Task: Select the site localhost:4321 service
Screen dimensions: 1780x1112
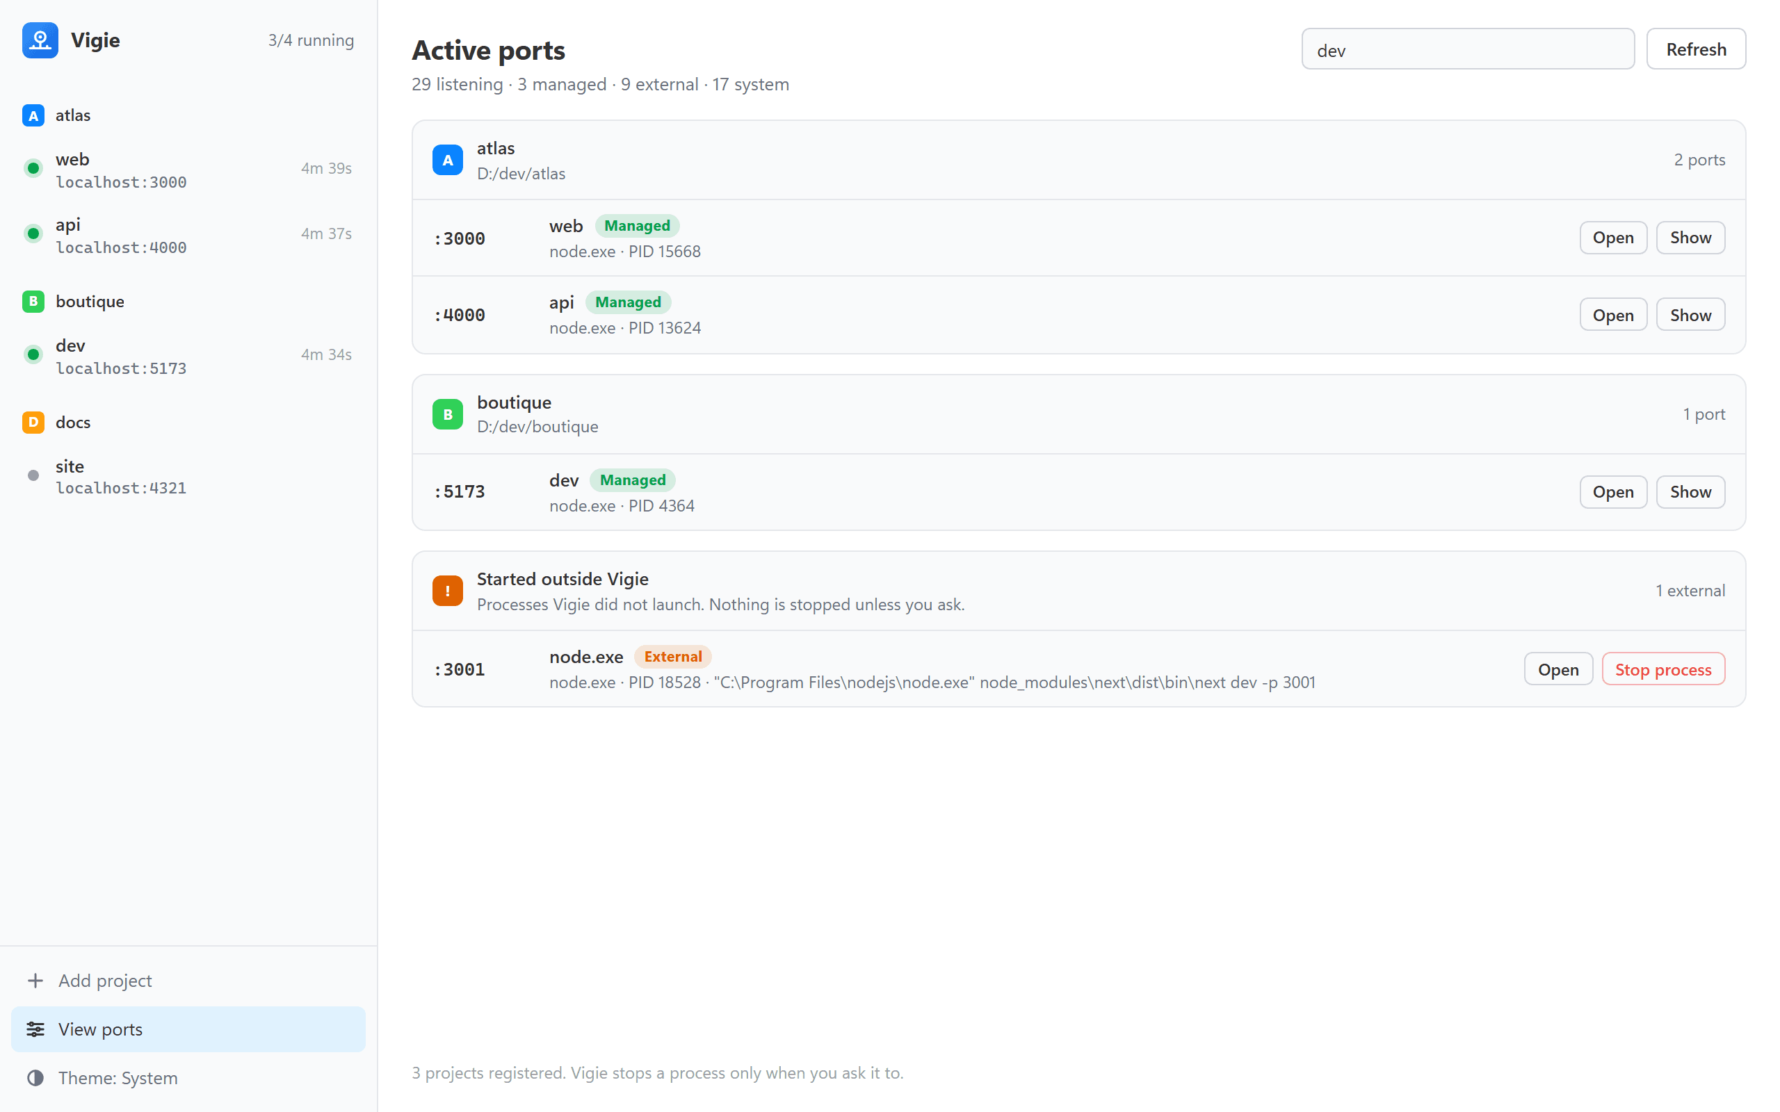Action: [x=188, y=477]
